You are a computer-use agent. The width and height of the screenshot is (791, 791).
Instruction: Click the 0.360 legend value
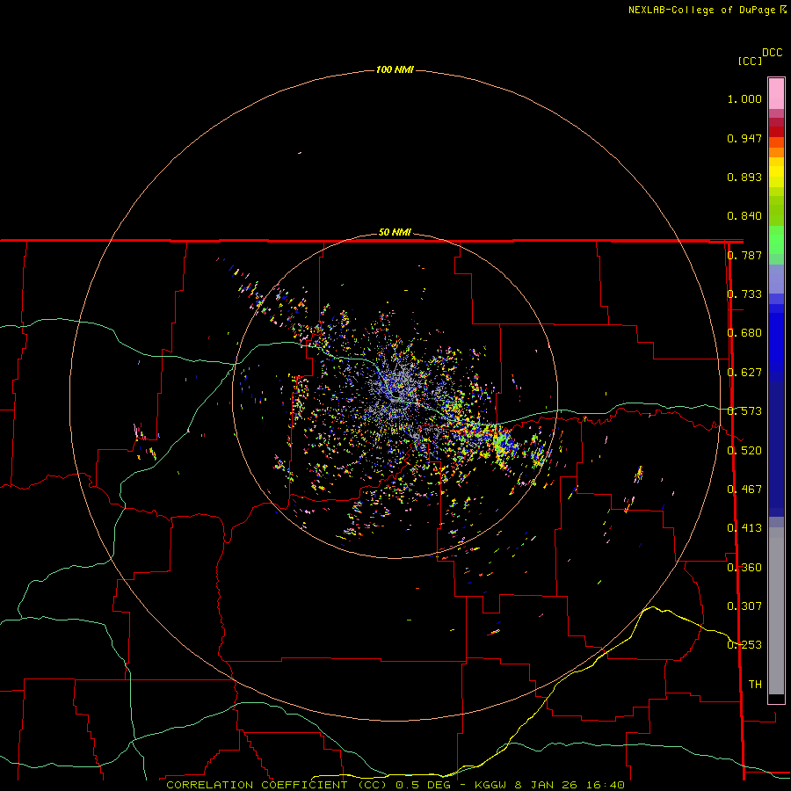744,568
